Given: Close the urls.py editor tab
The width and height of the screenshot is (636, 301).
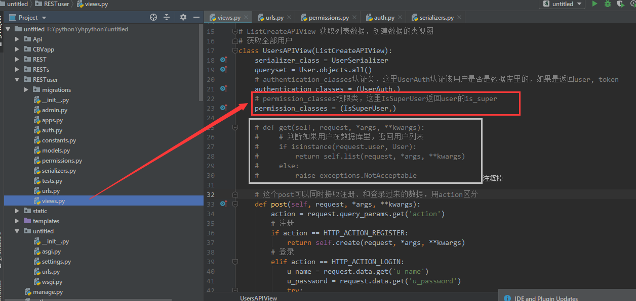Looking at the screenshot, I should click(x=289, y=18).
